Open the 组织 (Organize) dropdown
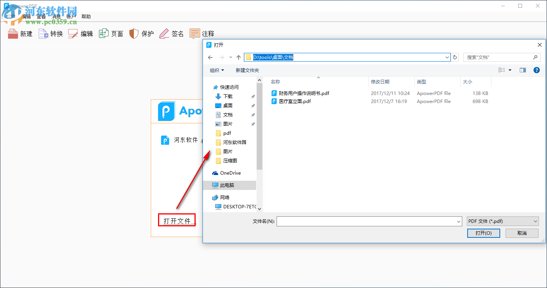 pos(217,70)
